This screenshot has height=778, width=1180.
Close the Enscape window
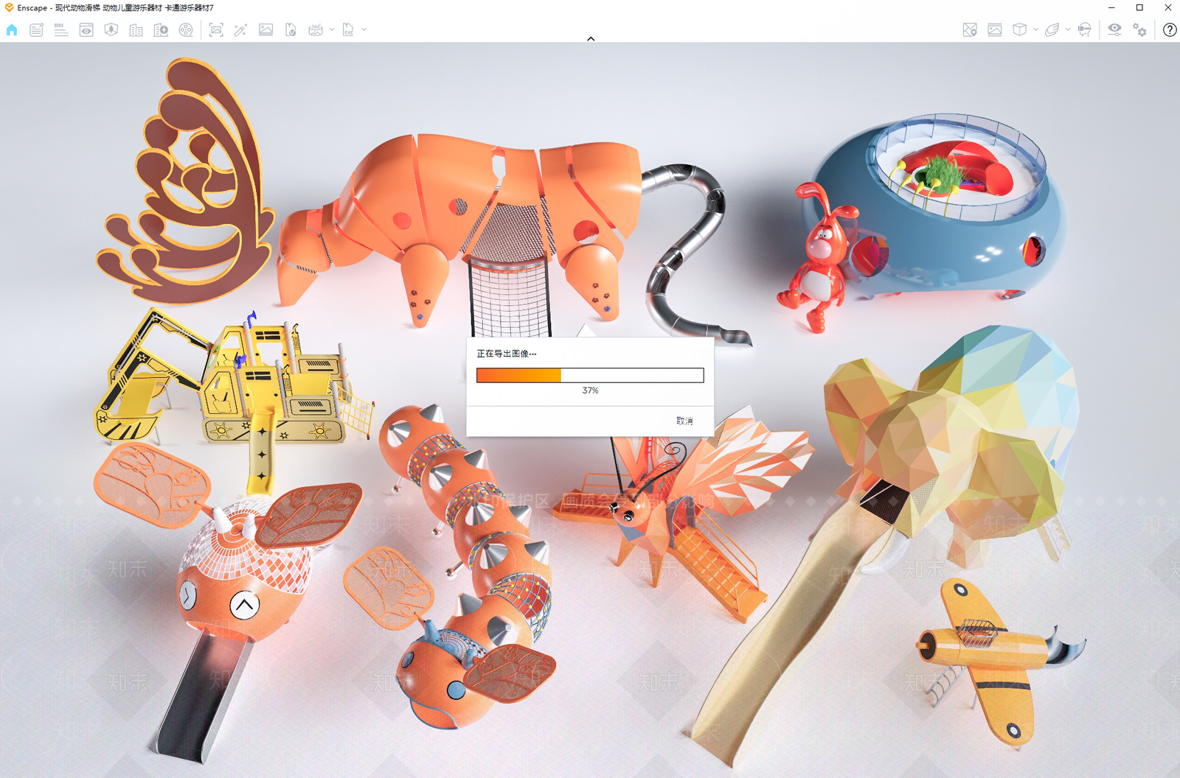[x=1167, y=7]
